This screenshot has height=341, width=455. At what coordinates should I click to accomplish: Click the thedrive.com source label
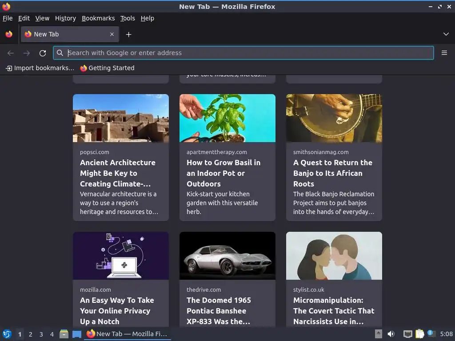(x=204, y=289)
